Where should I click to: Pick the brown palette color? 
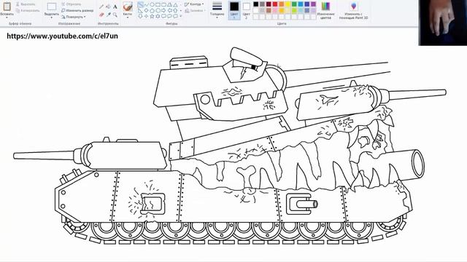pos(269,10)
